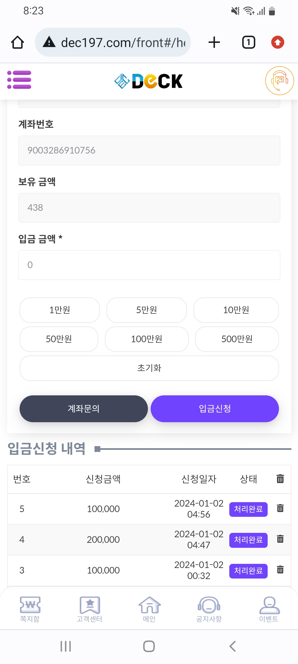The width and height of the screenshot is (298, 664).
Task: Show open browser tabs switcher
Action: tap(248, 42)
